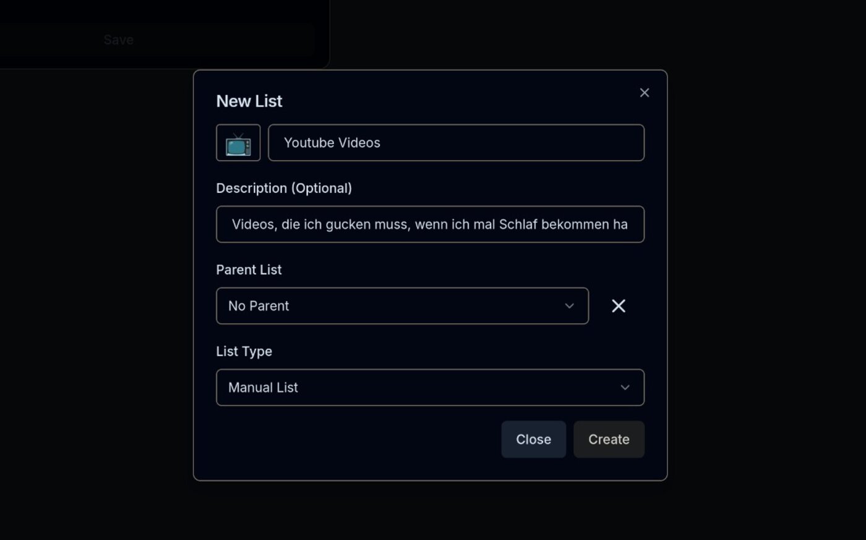
Task: Click the chevron arrow in the Parent List box
Action: pos(569,306)
